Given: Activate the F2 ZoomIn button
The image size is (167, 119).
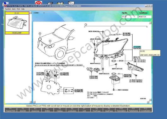Looking at the screenshot, I should [x=23, y=110].
